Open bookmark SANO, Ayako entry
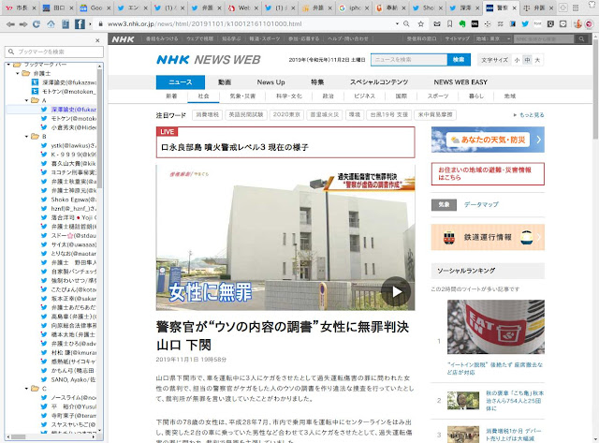 click(x=69, y=379)
